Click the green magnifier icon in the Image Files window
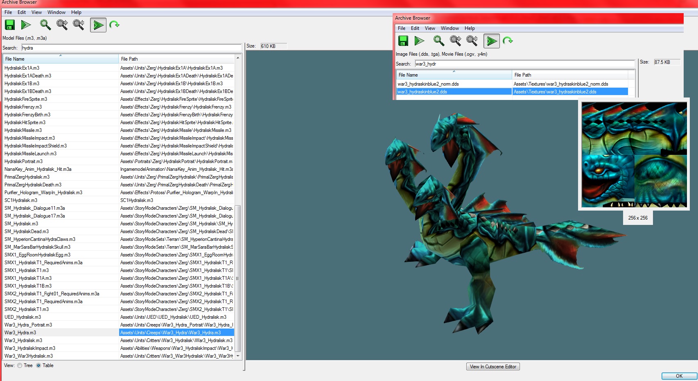698x381 pixels. point(438,41)
